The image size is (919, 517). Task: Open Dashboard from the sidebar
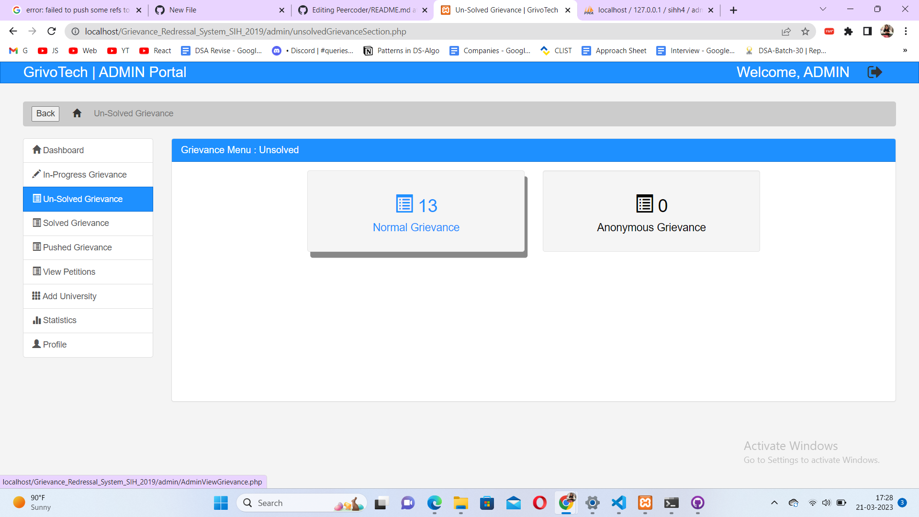(x=63, y=150)
